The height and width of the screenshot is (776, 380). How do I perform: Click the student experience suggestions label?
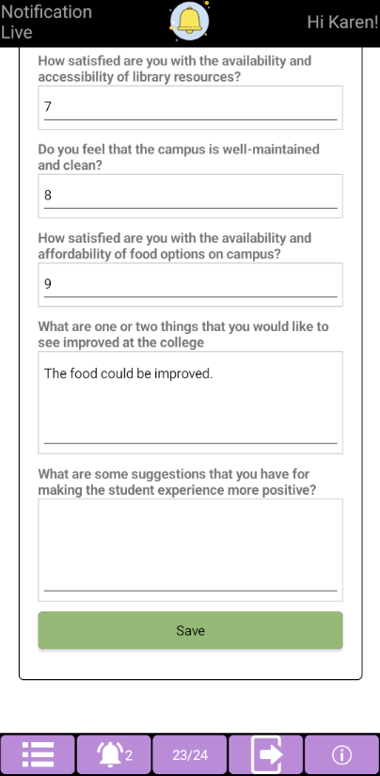[x=177, y=482]
